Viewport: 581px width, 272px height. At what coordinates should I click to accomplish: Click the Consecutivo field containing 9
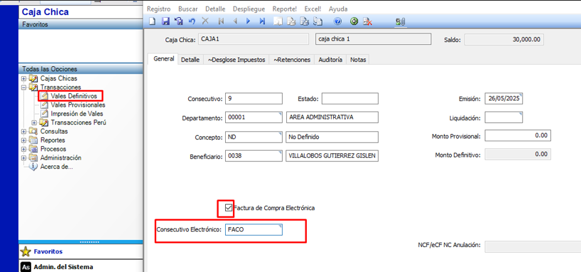point(254,99)
